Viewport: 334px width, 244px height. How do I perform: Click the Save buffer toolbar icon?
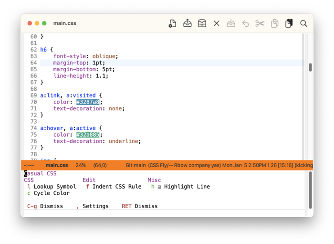[231, 23]
